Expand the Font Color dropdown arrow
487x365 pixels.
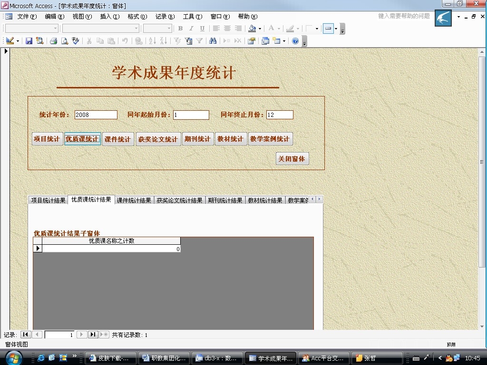[x=279, y=28]
